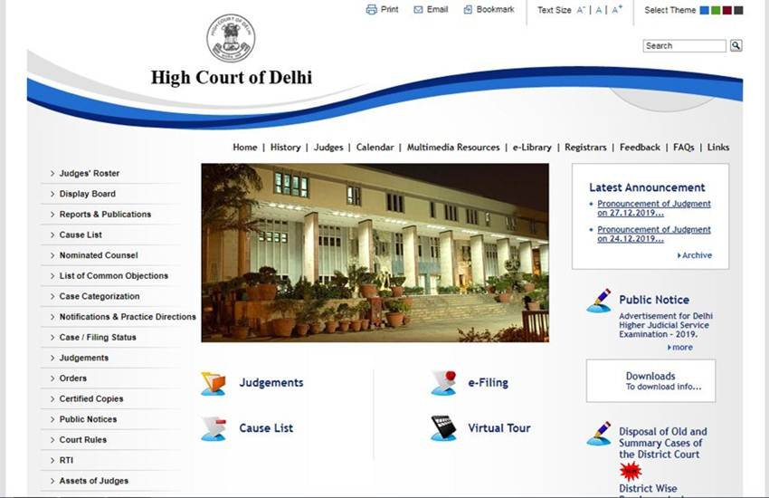Viewport: 769px width, 498px height.
Task: Open the Calendar menu item
Action: coord(375,148)
